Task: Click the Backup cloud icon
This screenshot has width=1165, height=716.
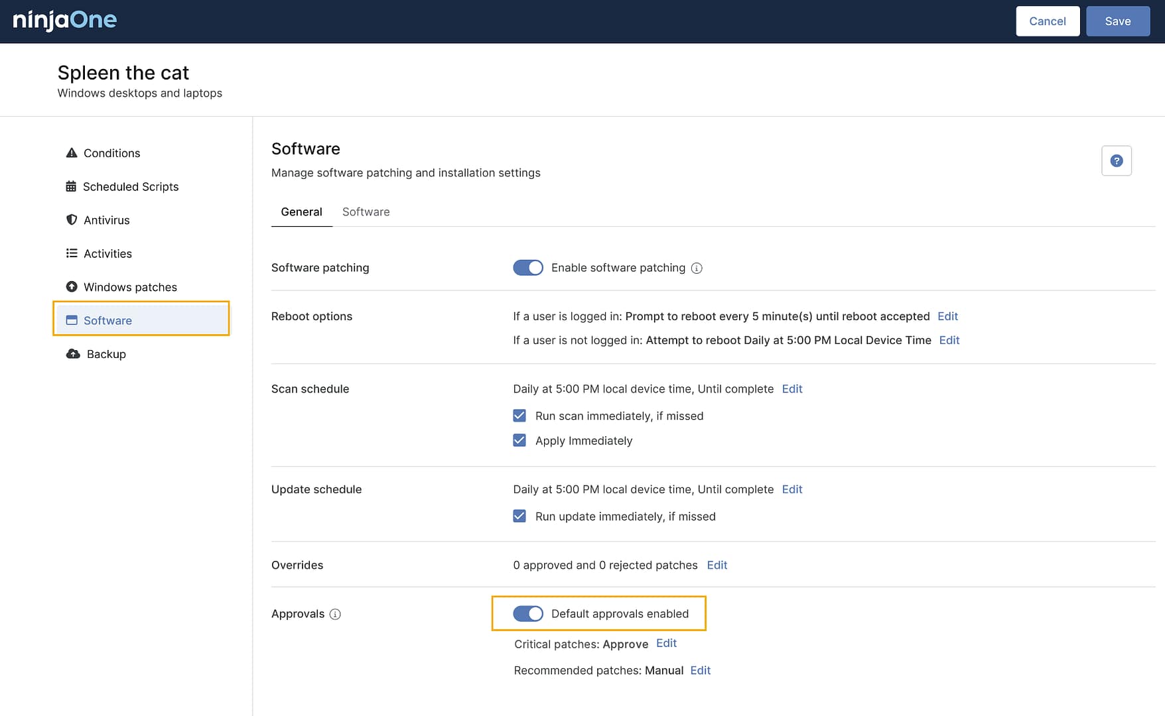Action: 73,354
